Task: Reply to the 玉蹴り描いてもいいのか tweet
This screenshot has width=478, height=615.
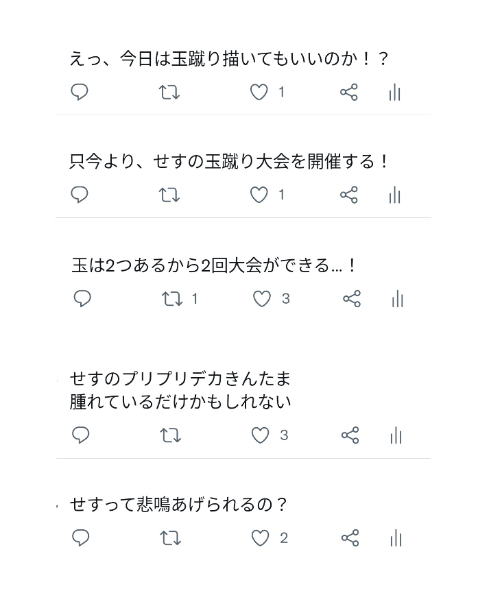Action: point(80,92)
